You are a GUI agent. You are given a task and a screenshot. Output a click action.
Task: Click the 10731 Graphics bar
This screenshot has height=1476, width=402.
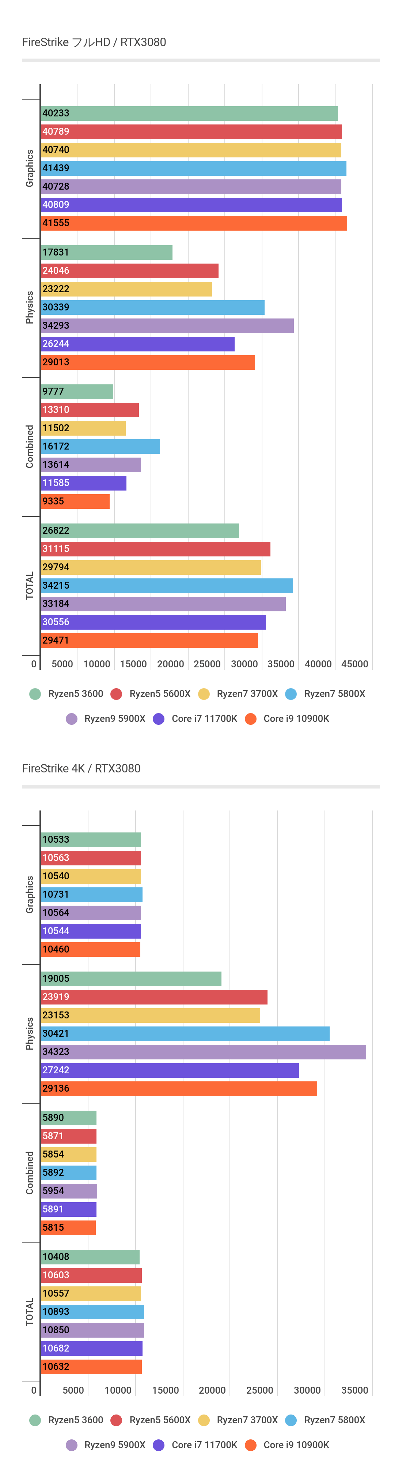click(91, 894)
